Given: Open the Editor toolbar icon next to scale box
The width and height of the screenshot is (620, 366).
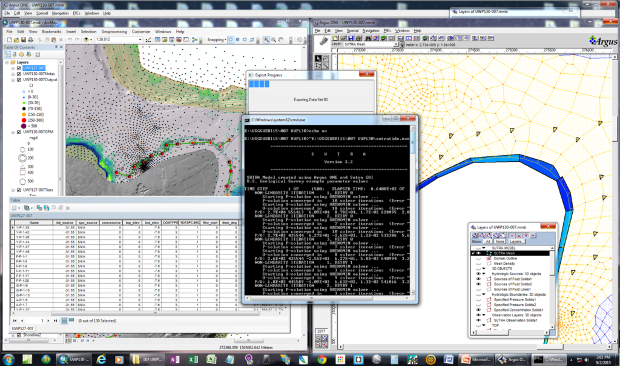Looking at the screenshot, I should [x=148, y=39].
